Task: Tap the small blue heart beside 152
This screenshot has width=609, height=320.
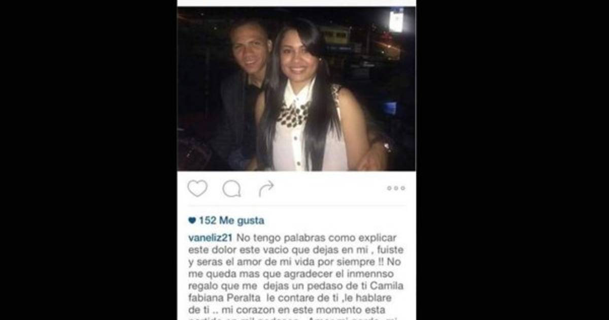Action: [192, 221]
